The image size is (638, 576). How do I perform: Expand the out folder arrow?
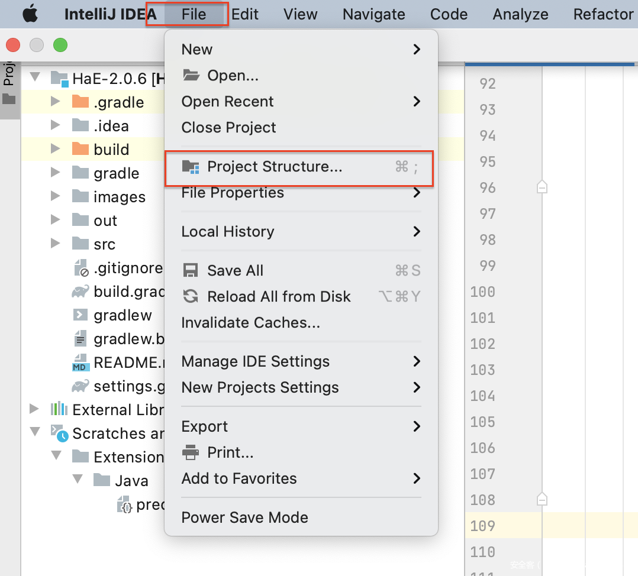55,219
